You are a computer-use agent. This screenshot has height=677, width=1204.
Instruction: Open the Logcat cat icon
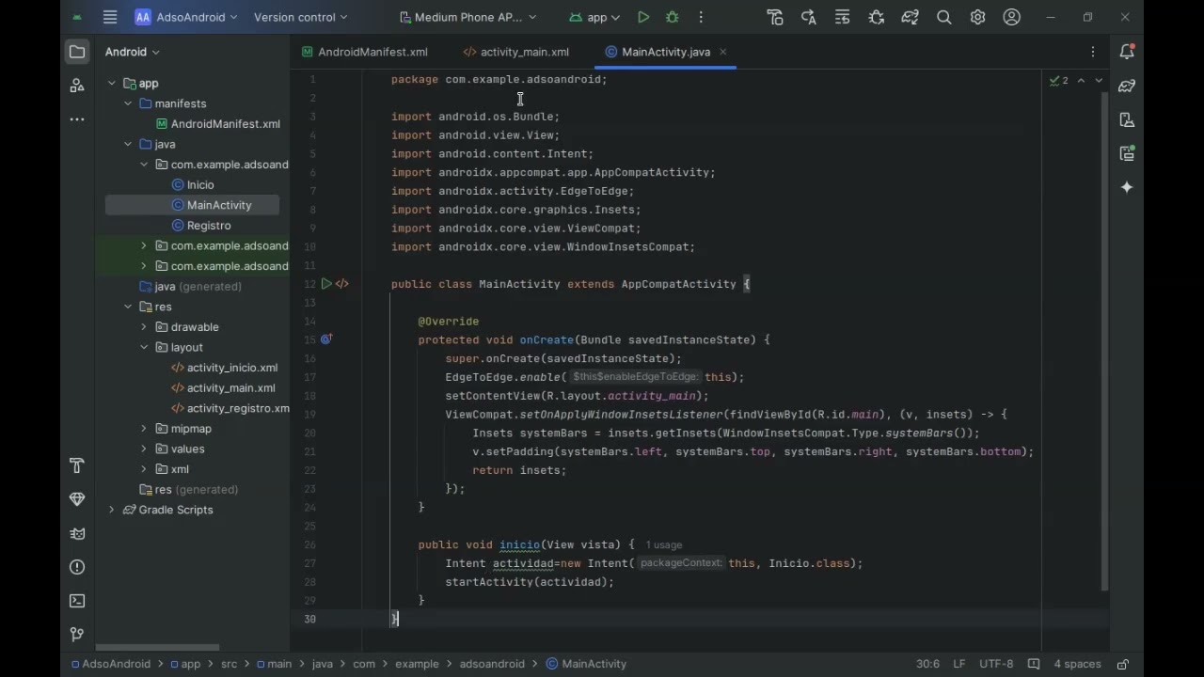77,533
